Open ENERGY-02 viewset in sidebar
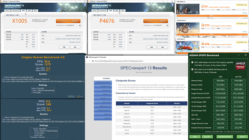 tap(103, 99)
